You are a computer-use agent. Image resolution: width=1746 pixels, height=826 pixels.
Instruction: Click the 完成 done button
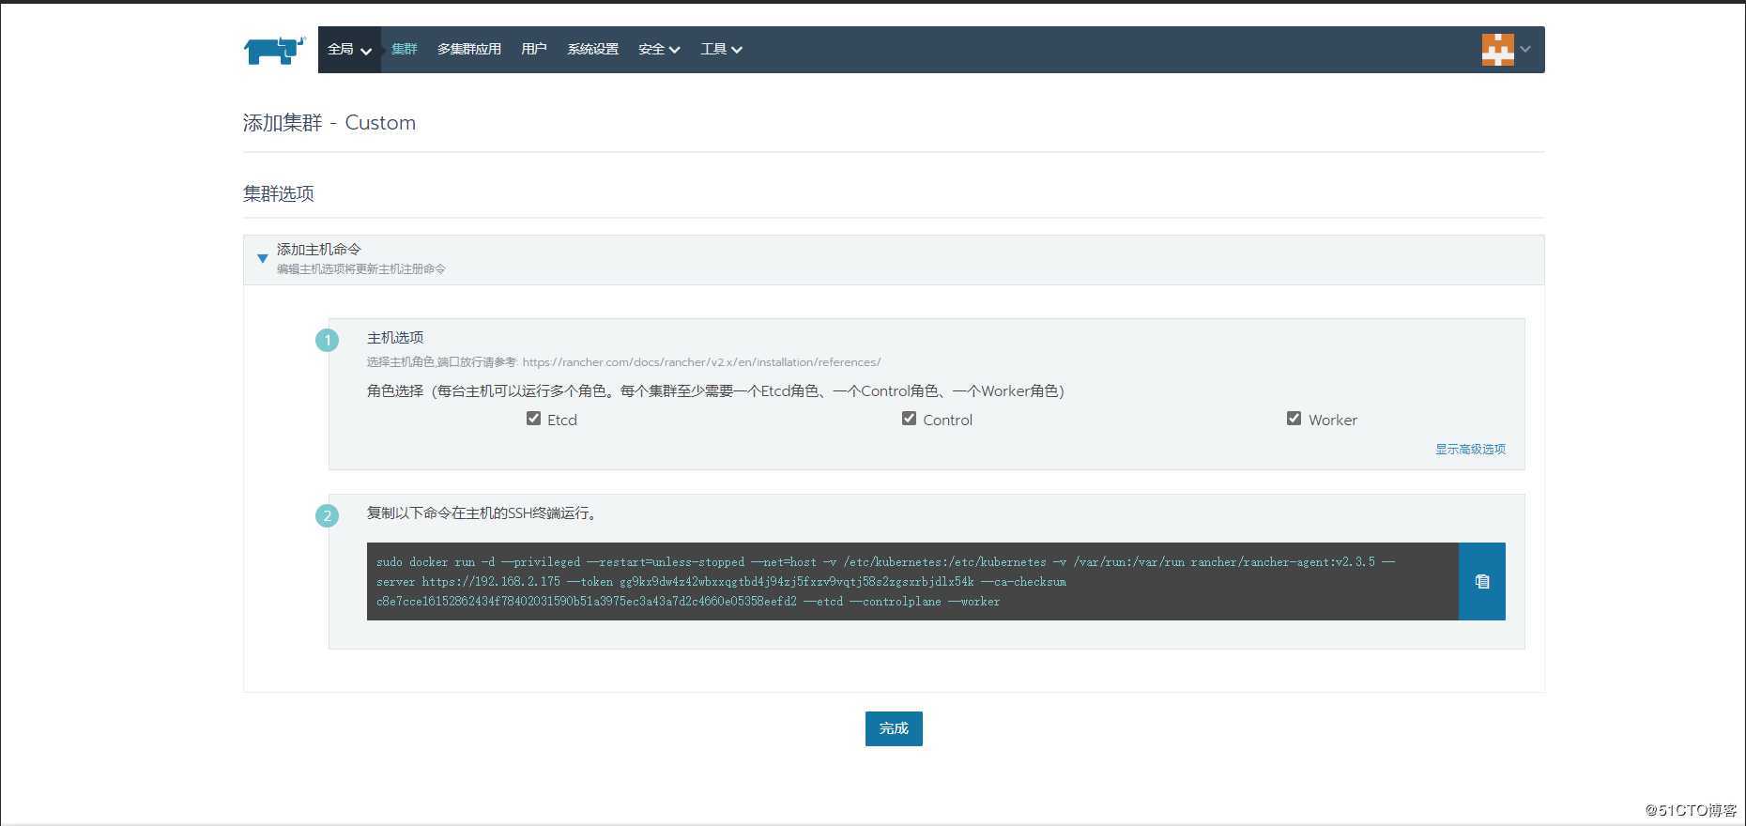pyautogui.click(x=894, y=728)
